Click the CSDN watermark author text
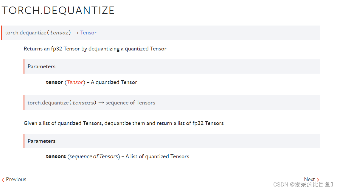 pyautogui.click(x=303, y=184)
